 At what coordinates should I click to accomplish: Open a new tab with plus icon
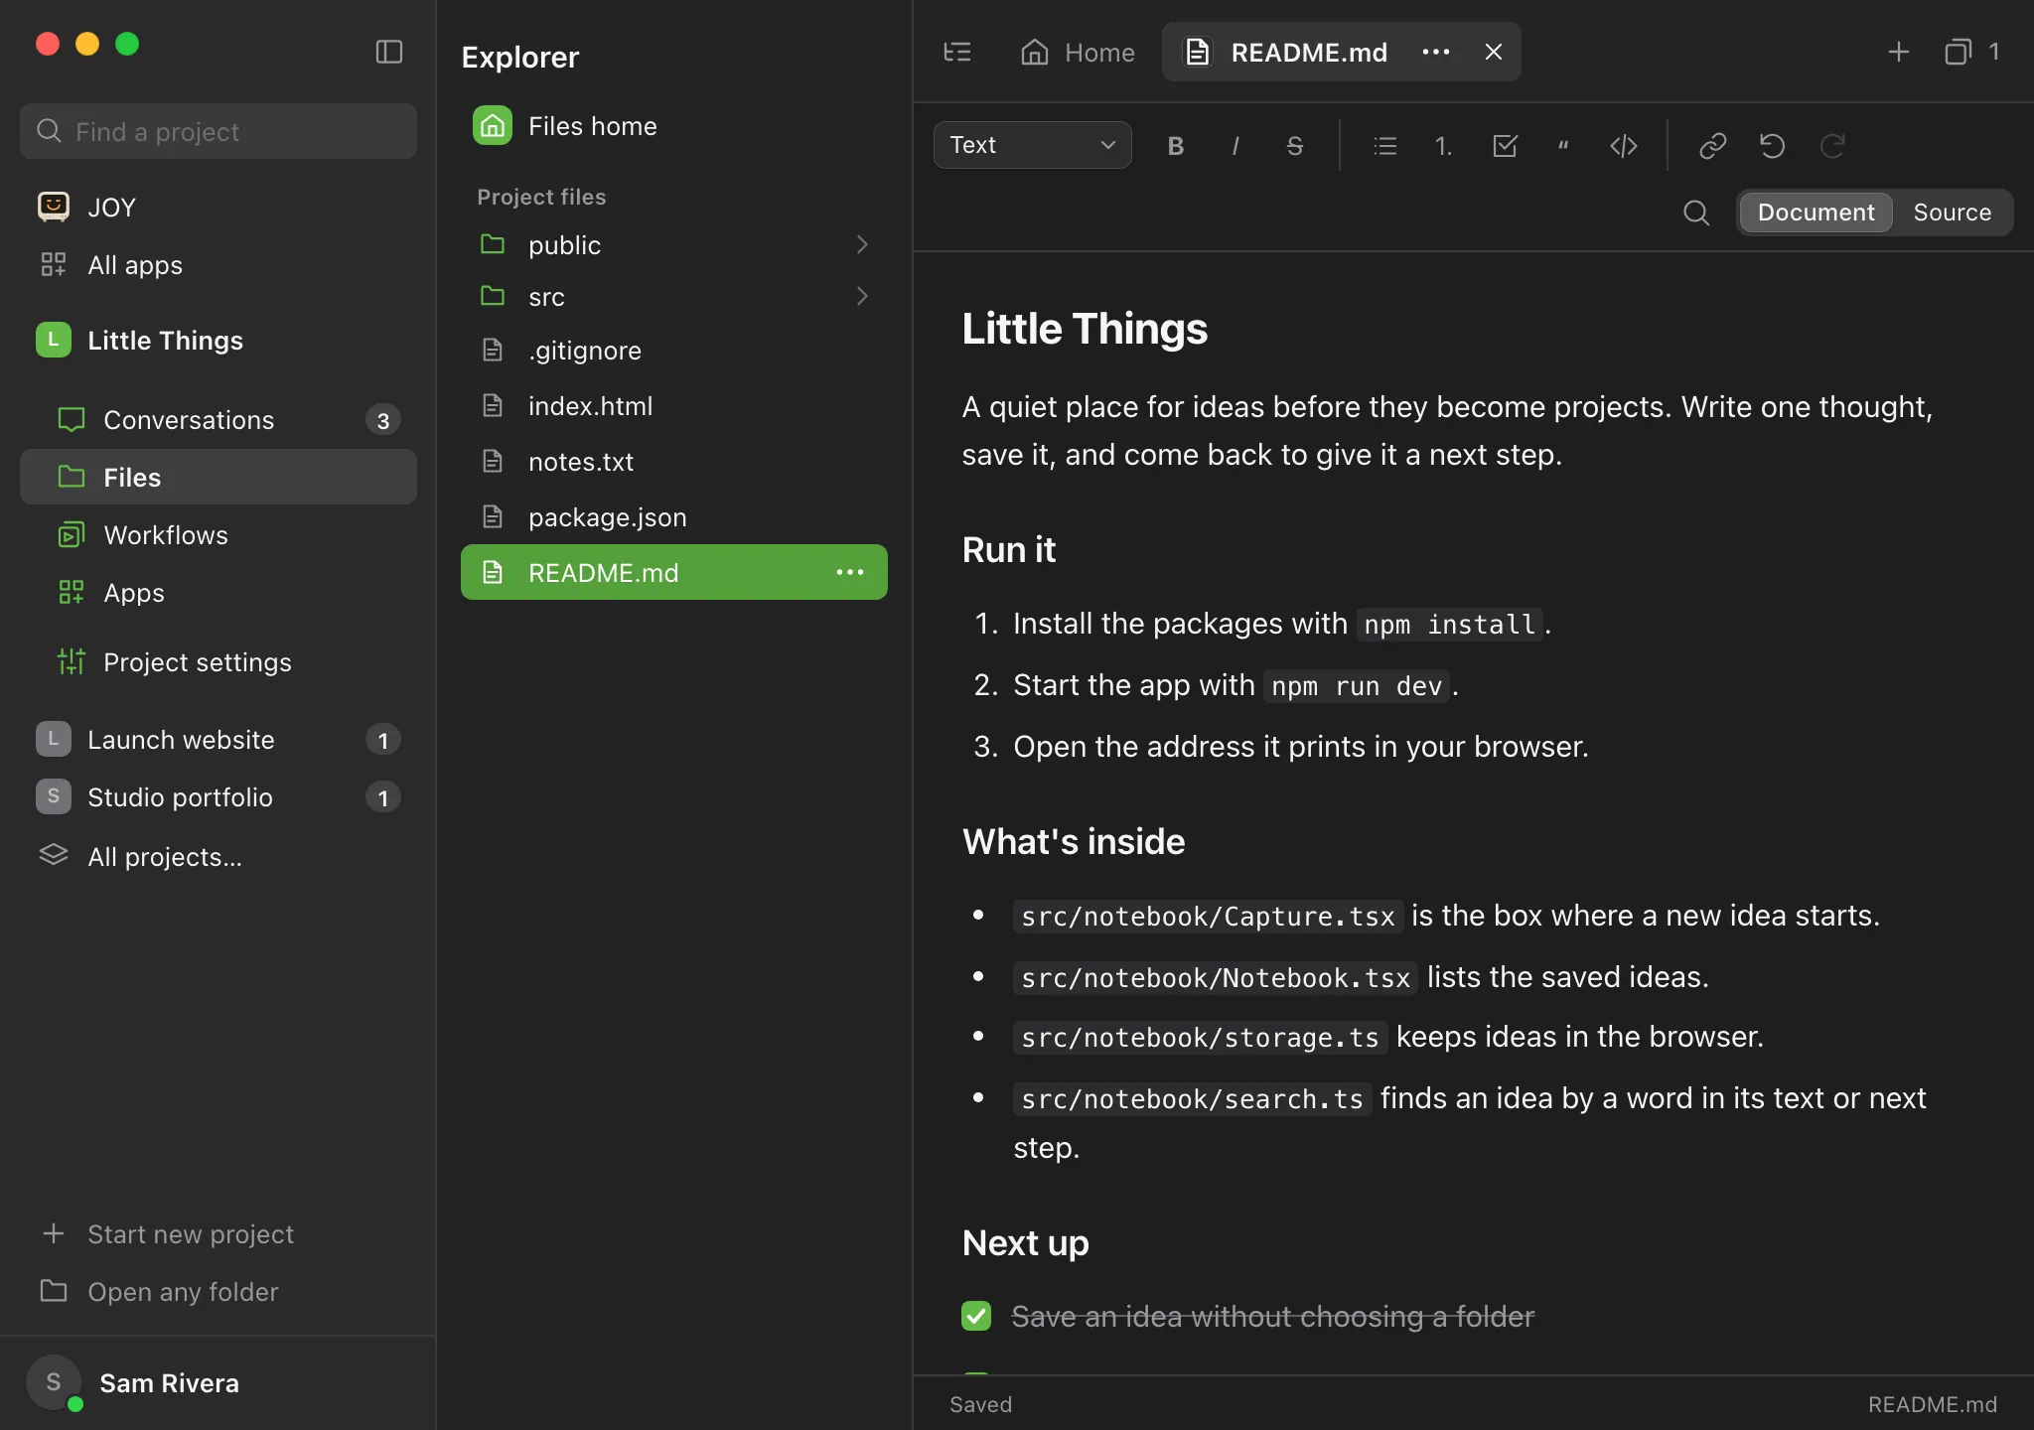click(x=1899, y=52)
